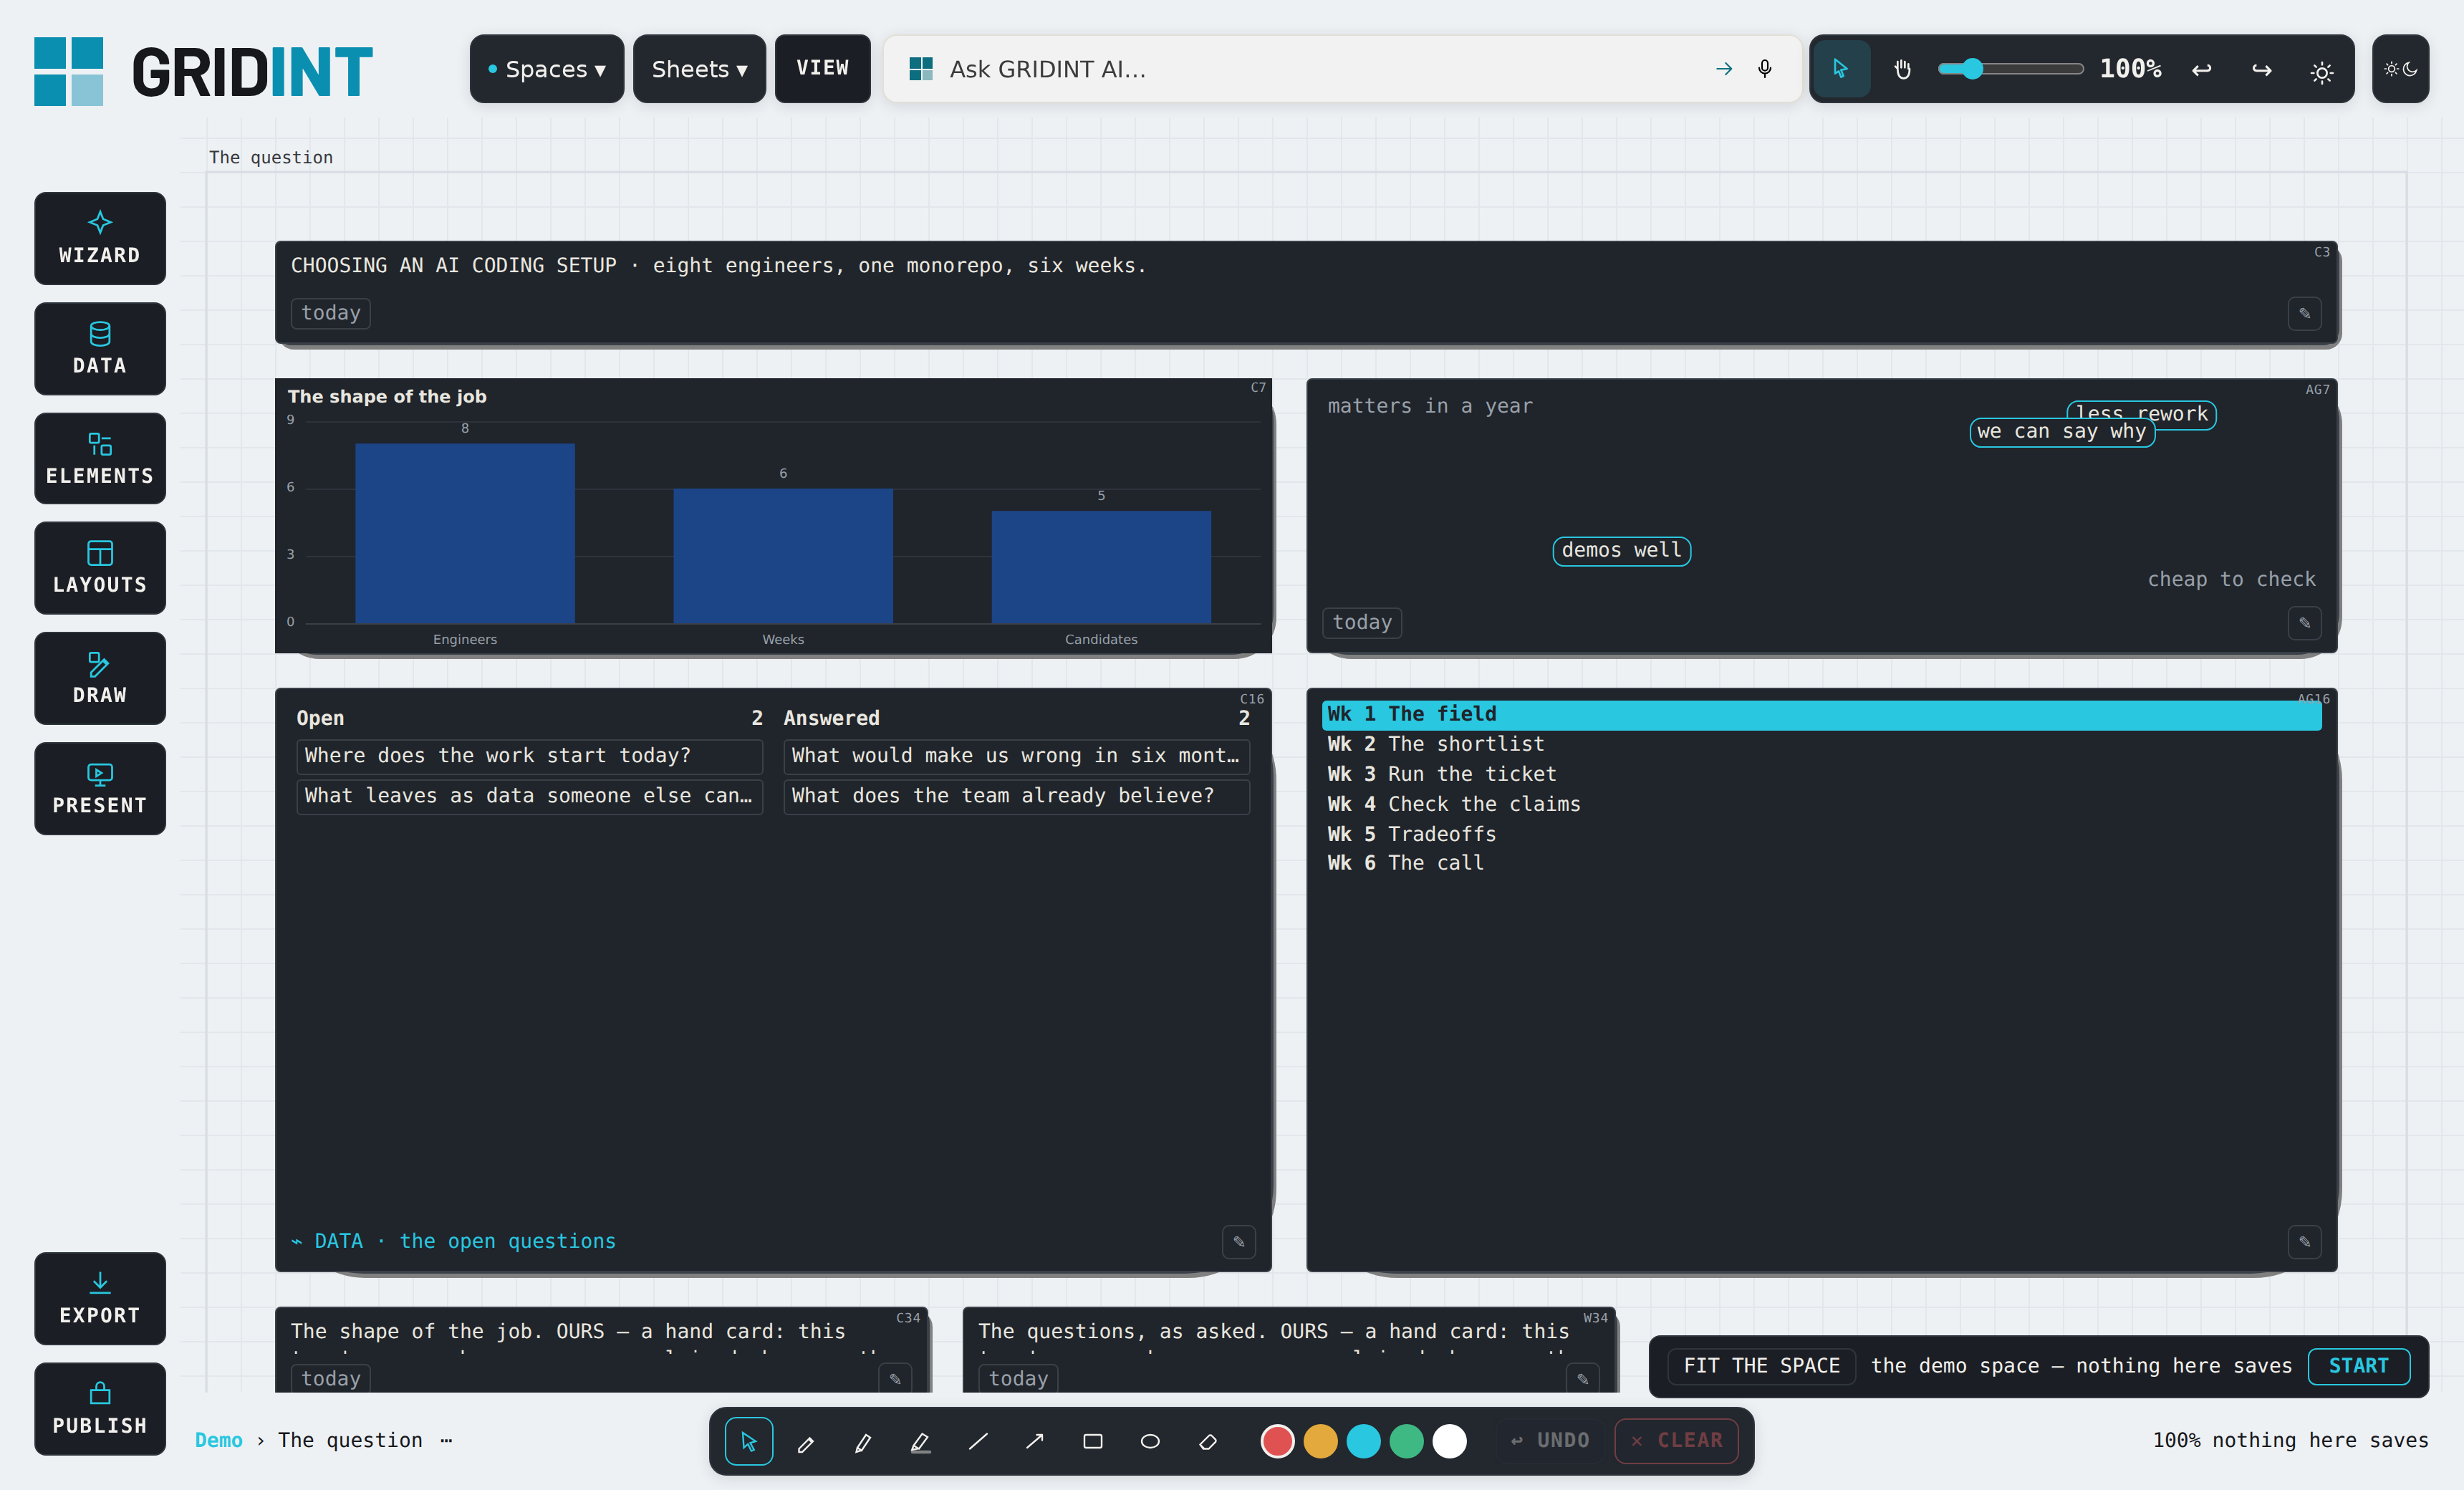Select Wk 5 Tradeoffs row

click(x=1821, y=834)
